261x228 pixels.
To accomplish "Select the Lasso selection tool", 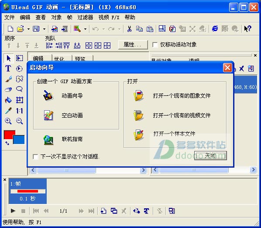I will (x=19, y=89).
